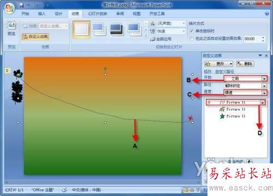
Task: Click the horizontal scrollbar below the slide
Action: [x=103, y=182]
